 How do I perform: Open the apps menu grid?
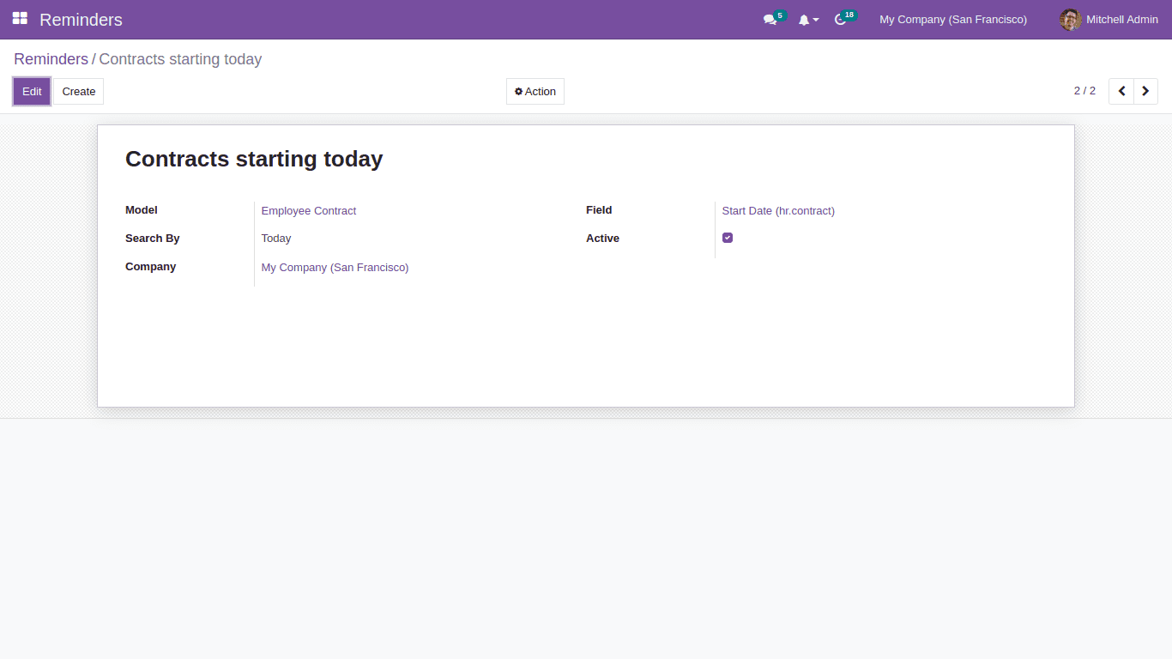point(19,19)
